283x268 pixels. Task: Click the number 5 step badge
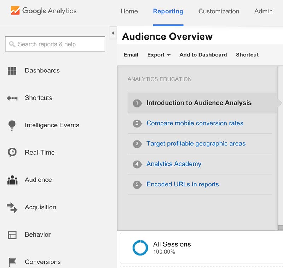tap(137, 185)
